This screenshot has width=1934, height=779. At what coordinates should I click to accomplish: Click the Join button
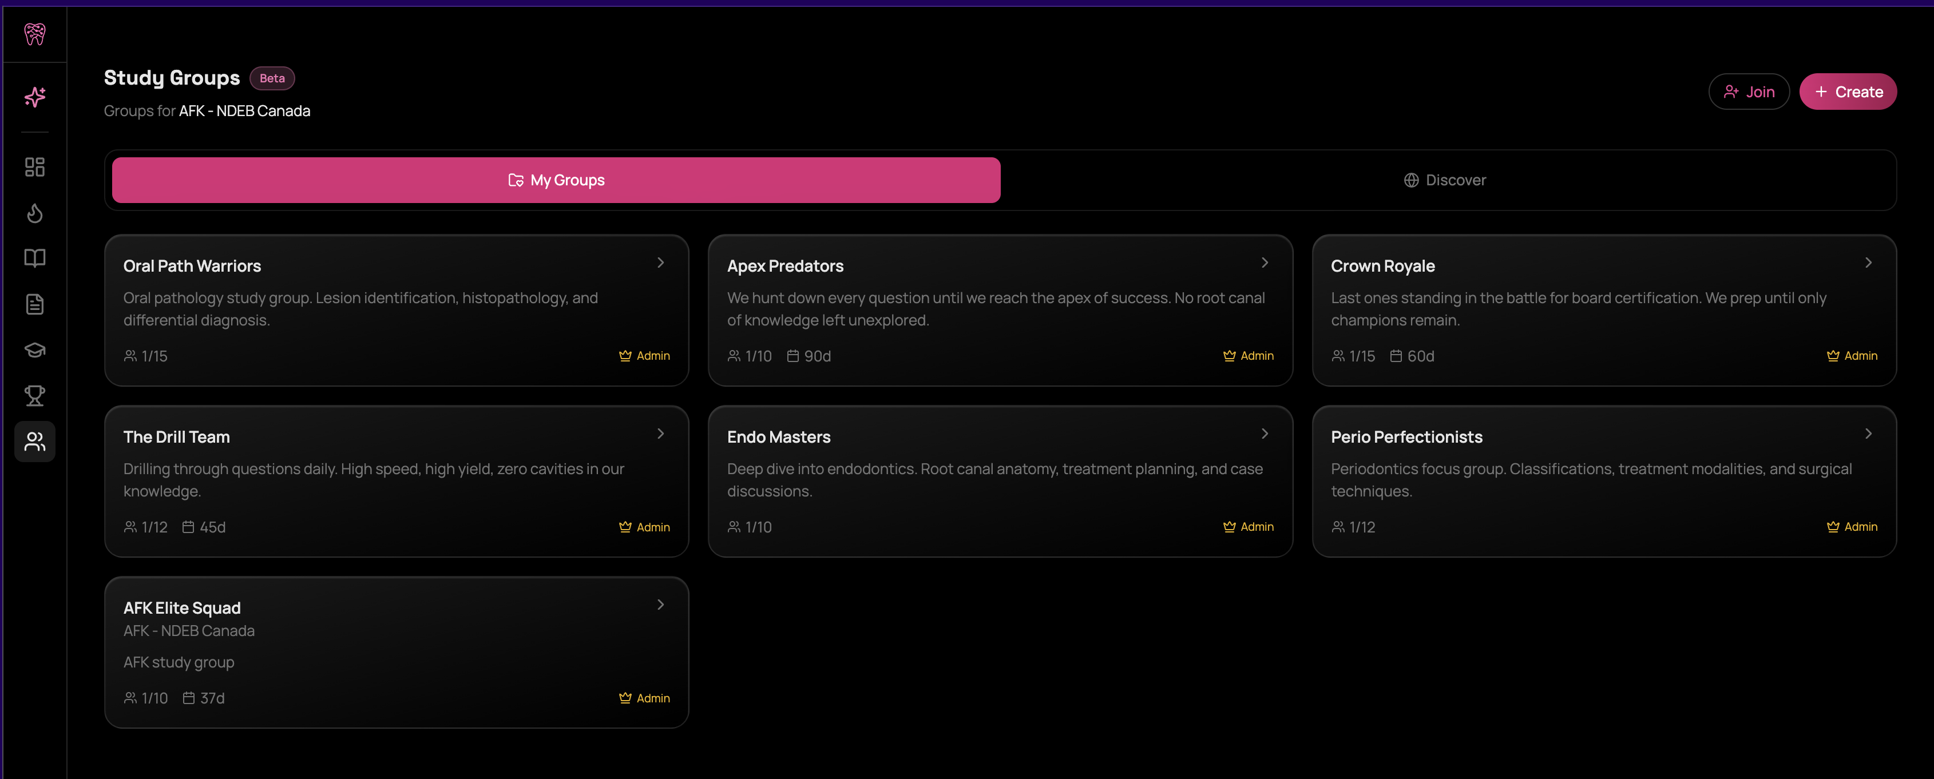[1748, 92]
